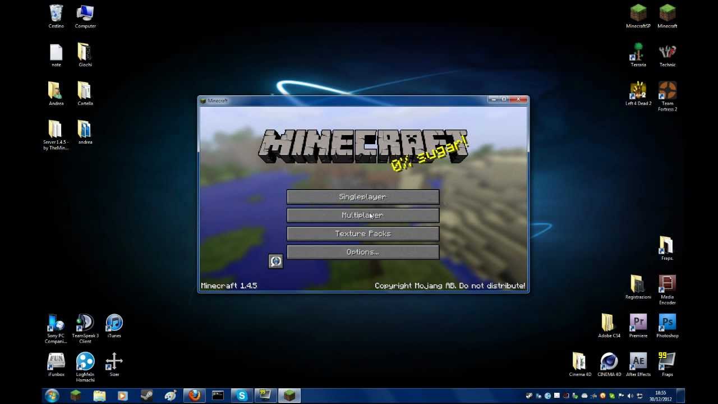This screenshot has width=718, height=404.
Task: Select the Giochi folder
Action: 85,55
